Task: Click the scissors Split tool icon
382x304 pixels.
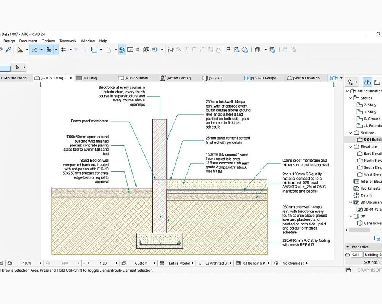Action: (171, 50)
